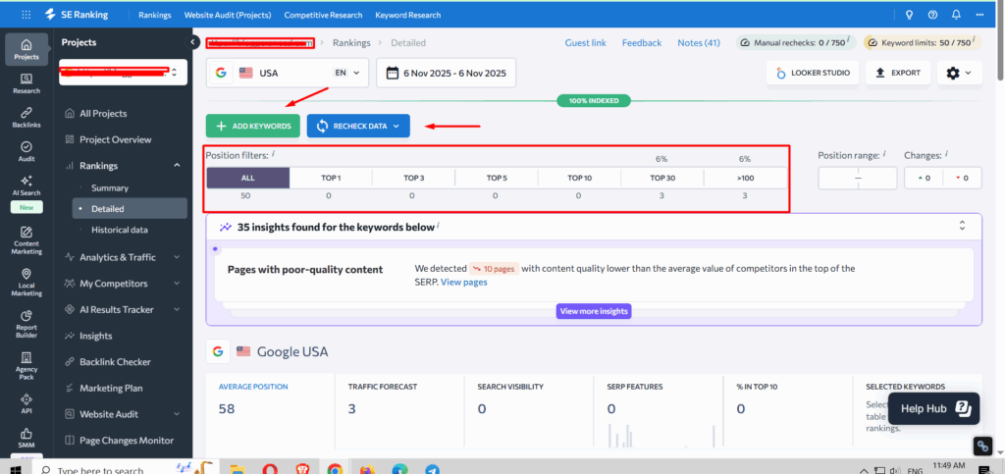Select the TOP 30 position filter
This screenshot has width=1005, height=474.
click(661, 178)
